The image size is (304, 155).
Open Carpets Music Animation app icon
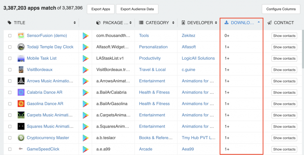pos(21,115)
